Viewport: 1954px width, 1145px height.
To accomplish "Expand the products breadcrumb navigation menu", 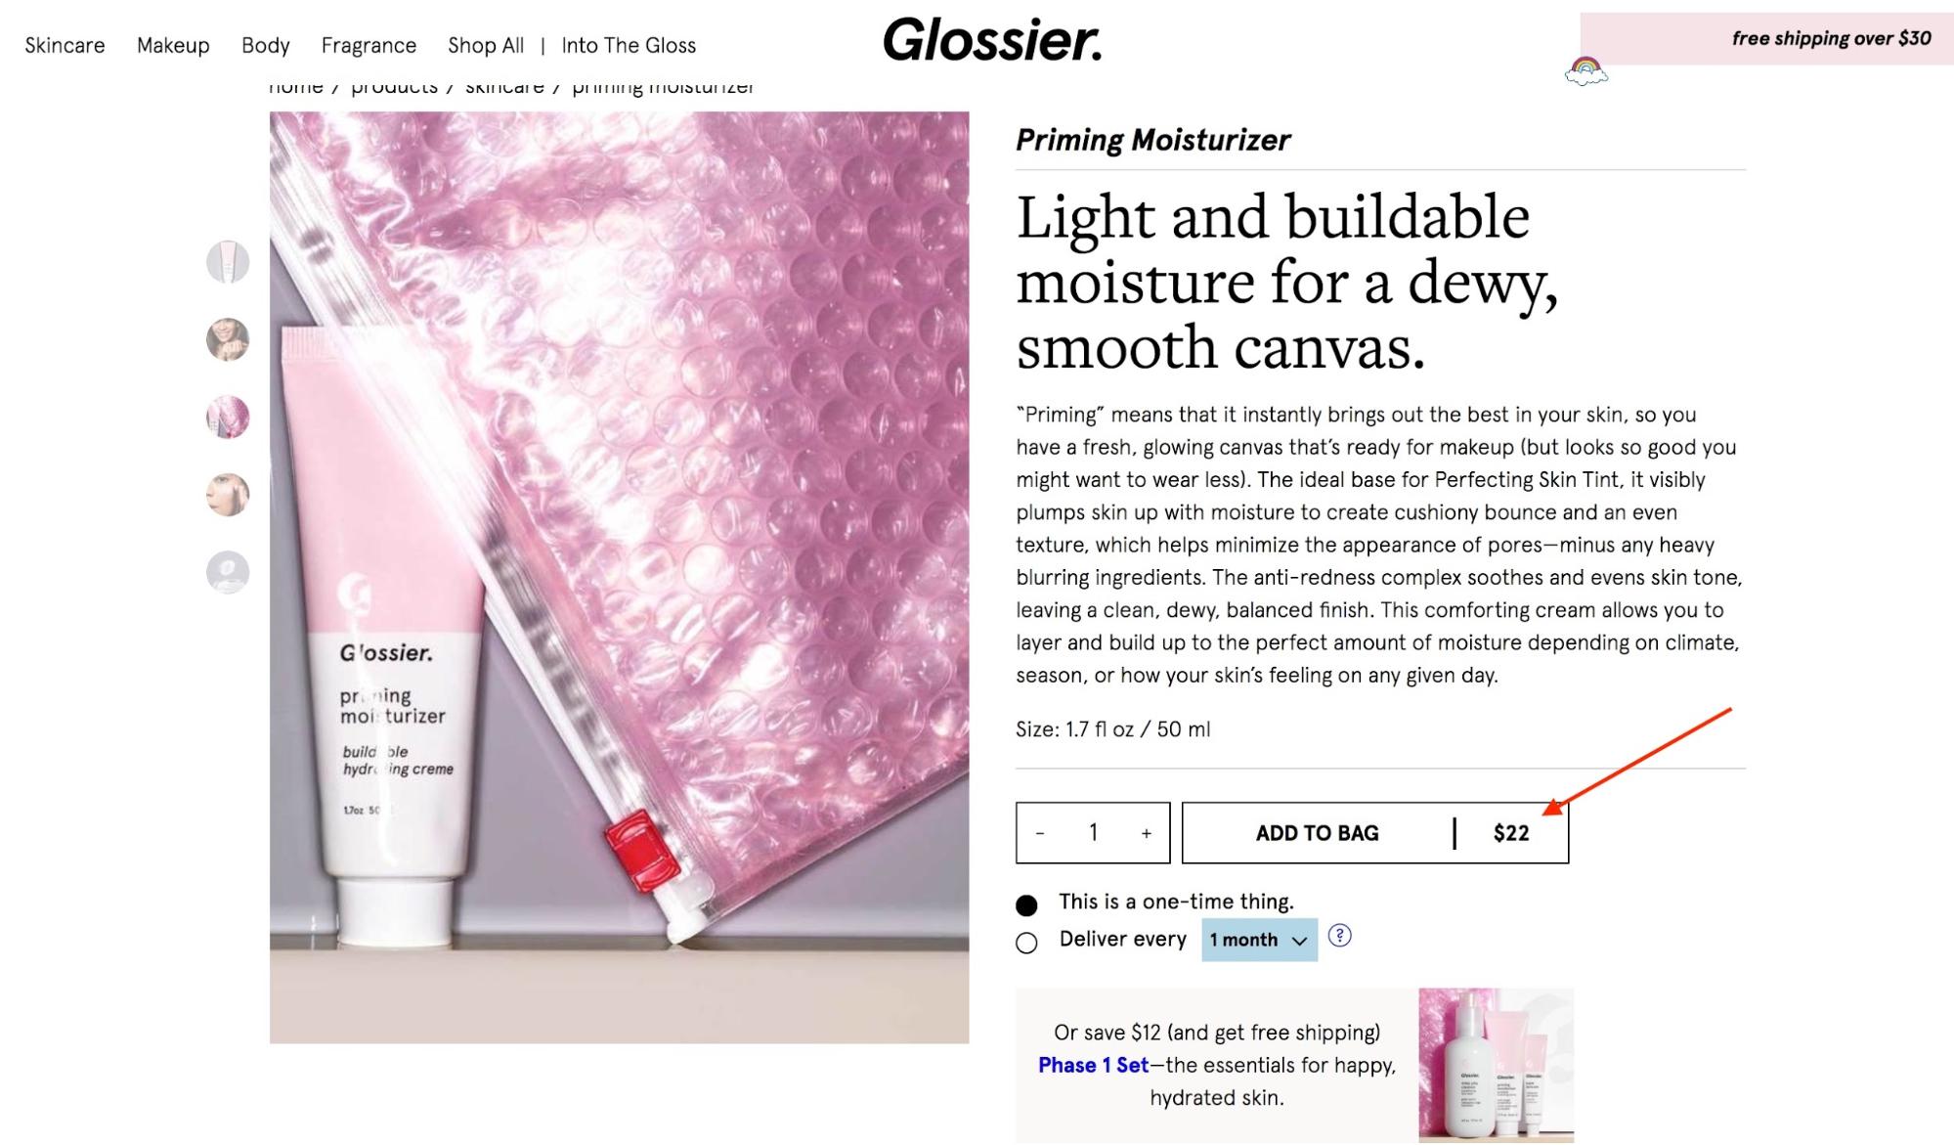I will click(392, 84).
